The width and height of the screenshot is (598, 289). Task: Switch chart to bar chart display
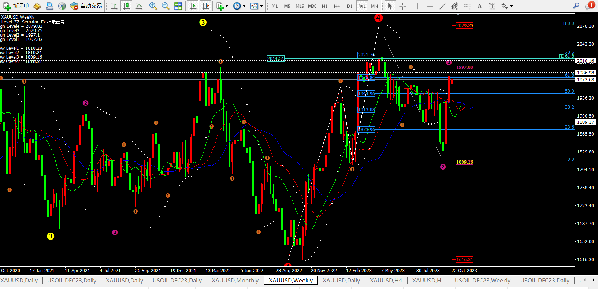(x=114, y=6)
